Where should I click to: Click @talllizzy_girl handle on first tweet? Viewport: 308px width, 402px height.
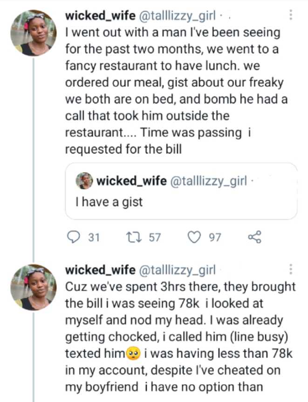[x=177, y=16]
